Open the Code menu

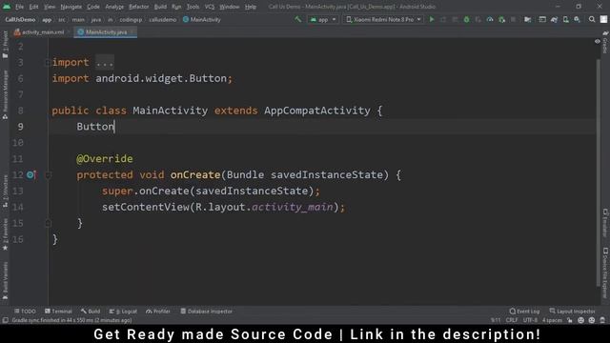tap(93, 7)
